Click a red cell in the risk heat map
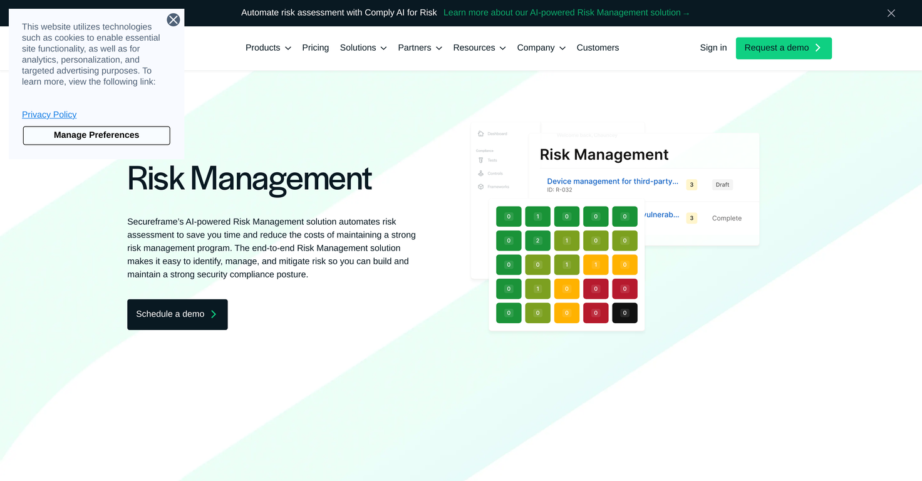This screenshot has width=922, height=481. click(x=596, y=288)
